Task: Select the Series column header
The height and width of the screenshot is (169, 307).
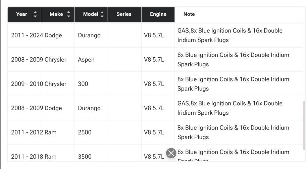Action: 124,14
